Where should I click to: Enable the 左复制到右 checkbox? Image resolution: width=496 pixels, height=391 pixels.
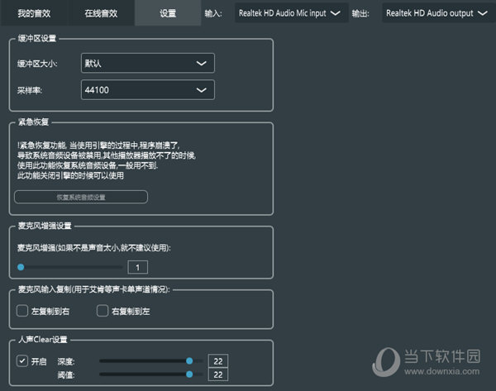pos(22,311)
